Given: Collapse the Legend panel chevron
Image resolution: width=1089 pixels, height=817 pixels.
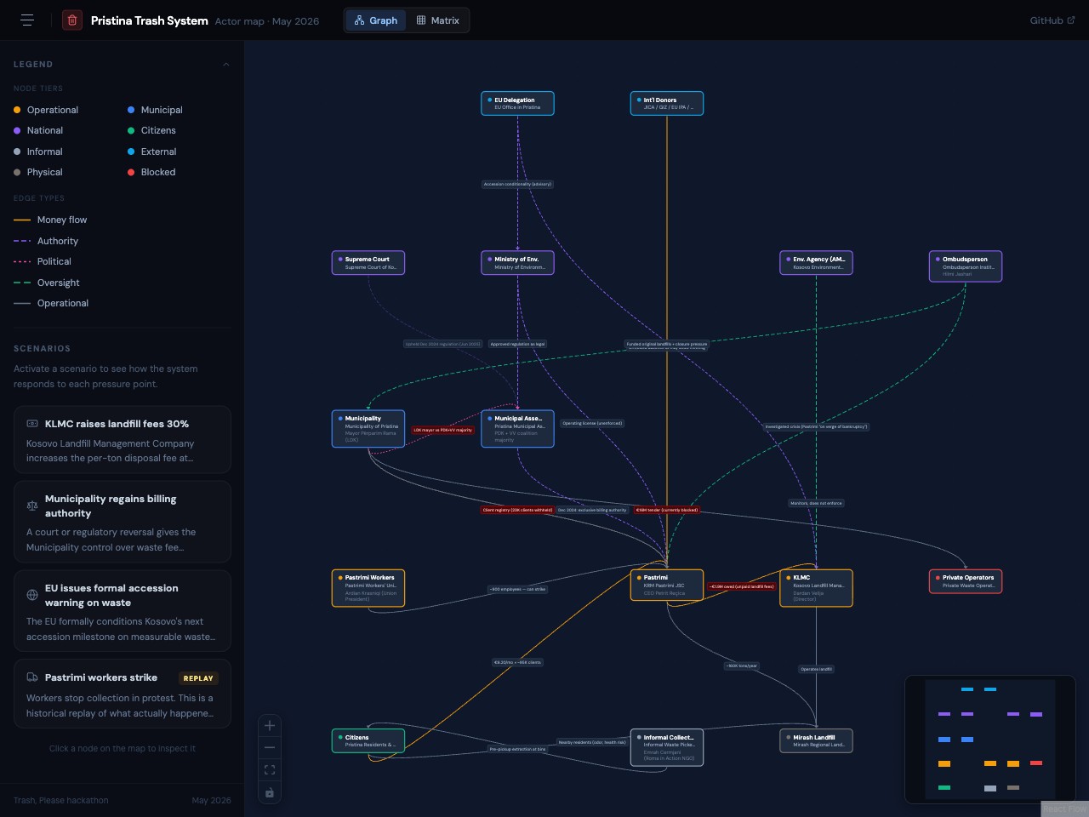Looking at the screenshot, I should tap(225, 65).
